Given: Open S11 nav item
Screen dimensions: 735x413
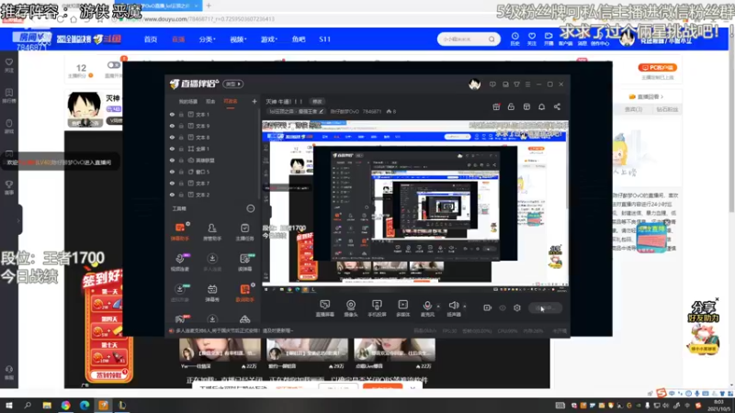Looking at the screenshot, I should click(325, 39).
